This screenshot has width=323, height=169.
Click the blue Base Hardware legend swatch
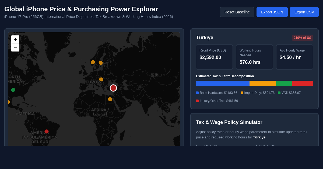click(x=197, y=93)
